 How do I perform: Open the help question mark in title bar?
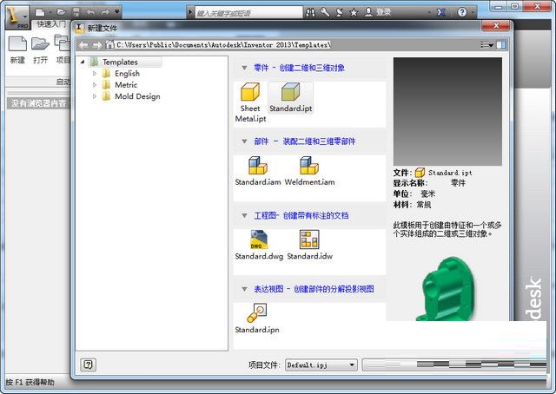(462, 12)
